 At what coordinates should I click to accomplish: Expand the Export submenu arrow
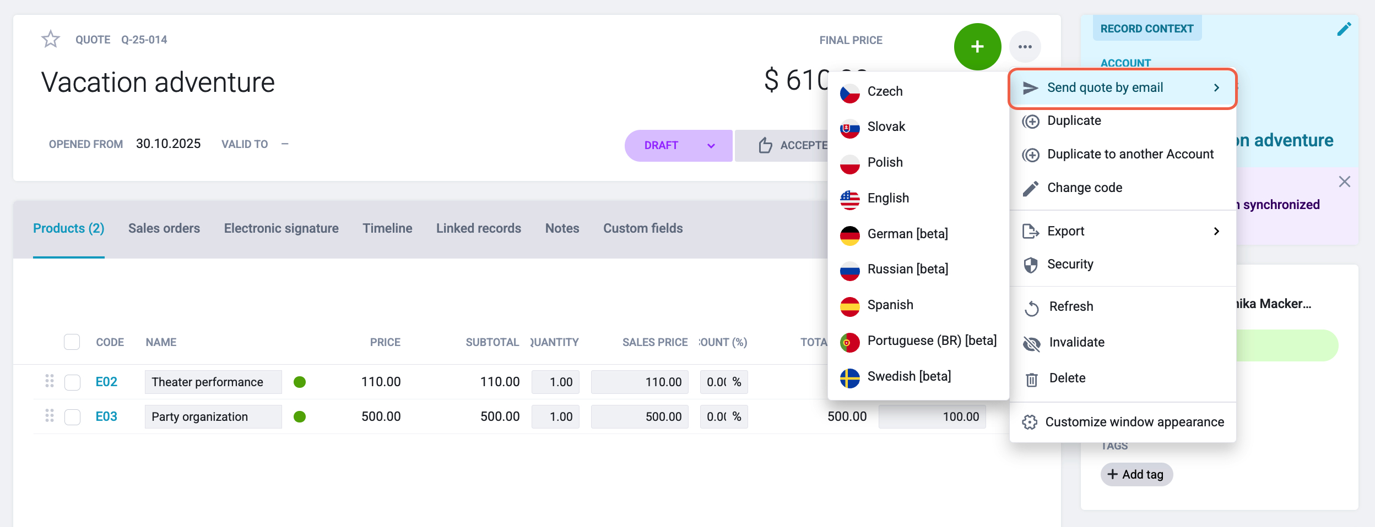point(1216,231)
